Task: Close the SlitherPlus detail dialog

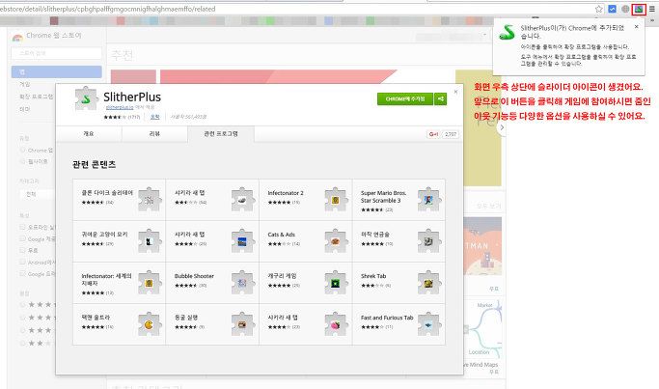Action: point(455,92)
